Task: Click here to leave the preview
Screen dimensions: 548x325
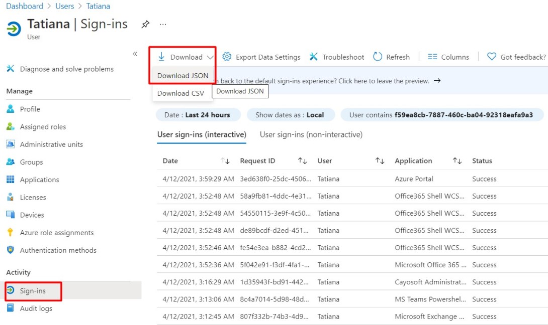Action: (x=384, y=81)
